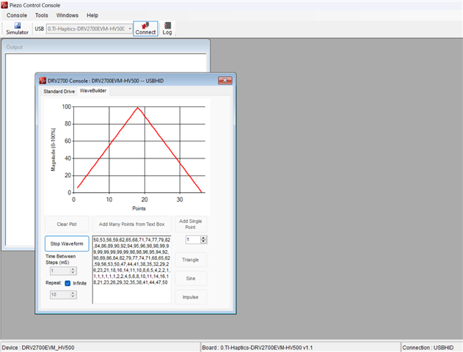This screenshot has width=463, height=352.
Task: Open the Log viewer
Action: 167,29
